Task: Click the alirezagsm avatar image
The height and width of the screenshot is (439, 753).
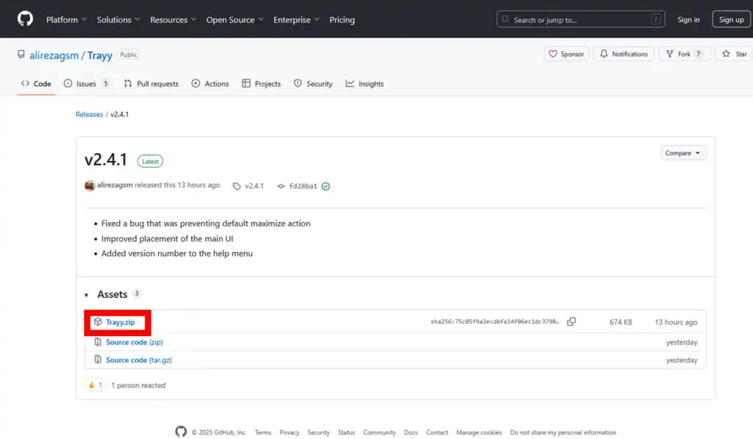Action: pos(90,185)
